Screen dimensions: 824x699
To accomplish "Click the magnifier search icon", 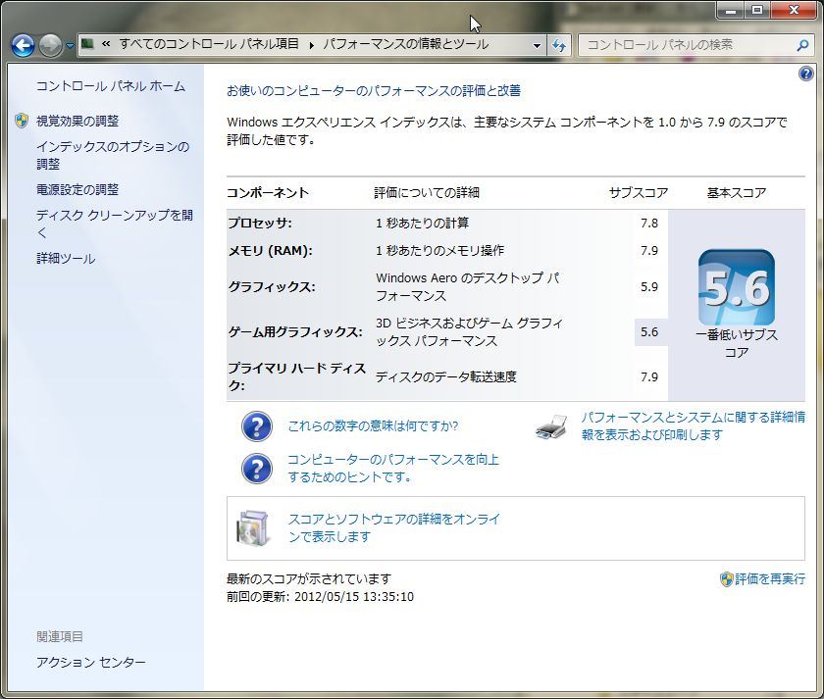I will tap(802, 46).
